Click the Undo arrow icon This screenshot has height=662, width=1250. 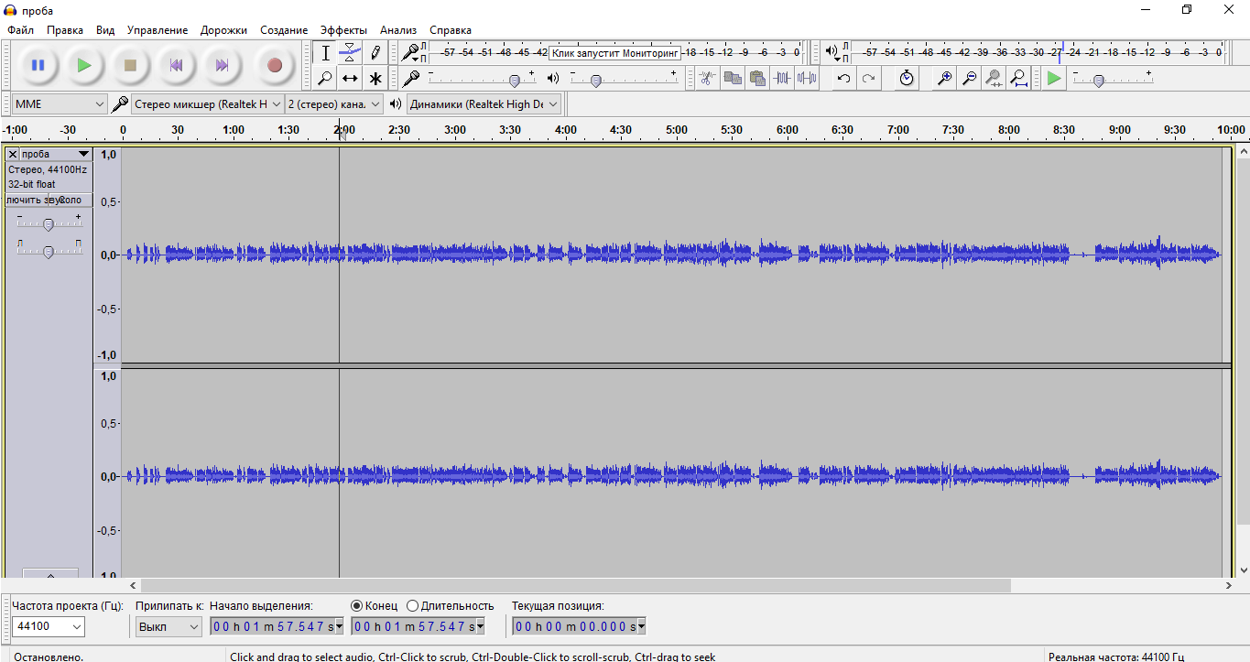pyautogui.click(x=843, y=78)
